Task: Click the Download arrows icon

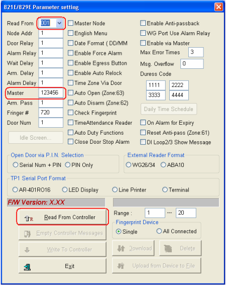Action: [x=121, y=248]
